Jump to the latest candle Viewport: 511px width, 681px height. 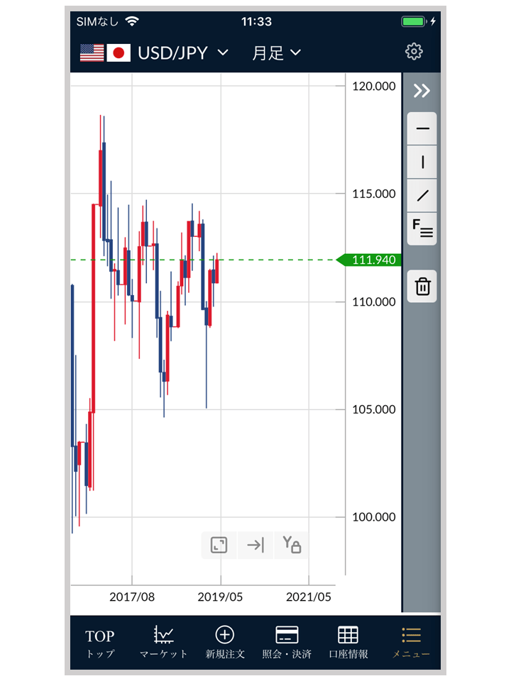pos(255,545)
